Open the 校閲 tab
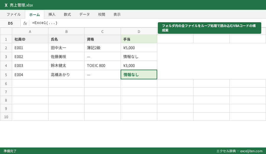The width and height of the screenshot is (266, 154). 102,15
